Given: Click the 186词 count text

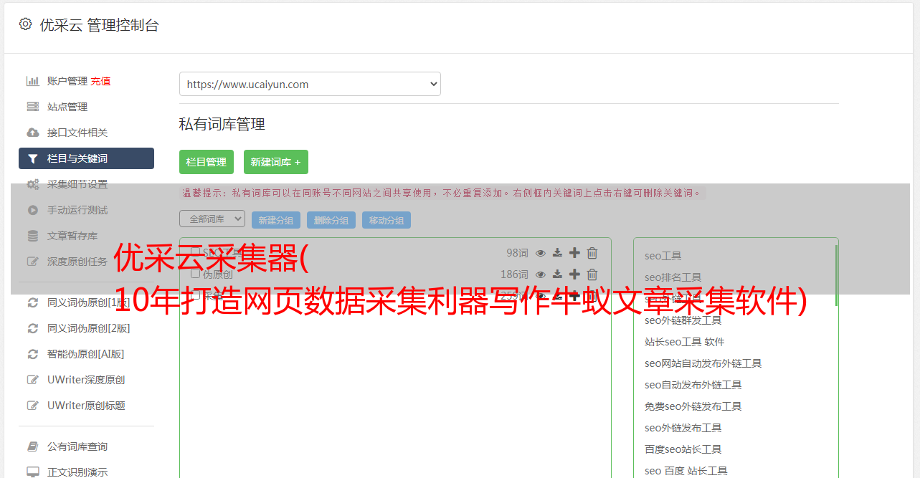Looking at the screenshot, I should click(x=514, y=274).
